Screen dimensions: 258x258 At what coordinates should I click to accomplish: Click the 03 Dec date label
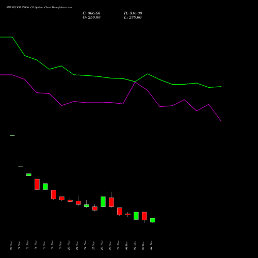pos(143,246)
